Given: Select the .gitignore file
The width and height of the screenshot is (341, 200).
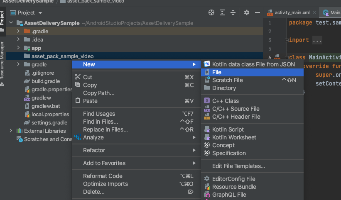Looking at the screenshot, I should tap(43, 73).
